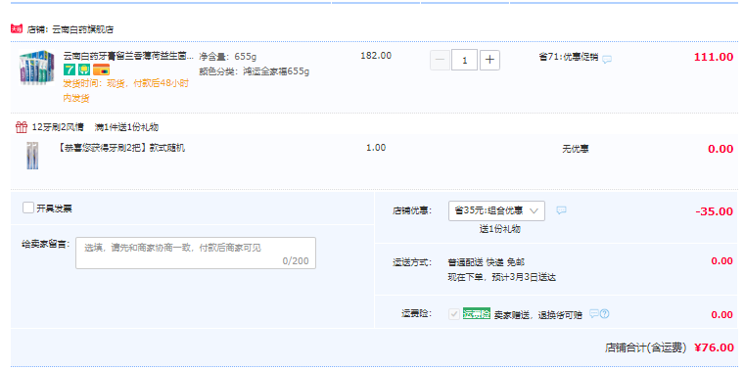Open the 省35元:组合优惠 dropdown
The height and width of the screenshot is (370, 744).
[x=496, y=210]
